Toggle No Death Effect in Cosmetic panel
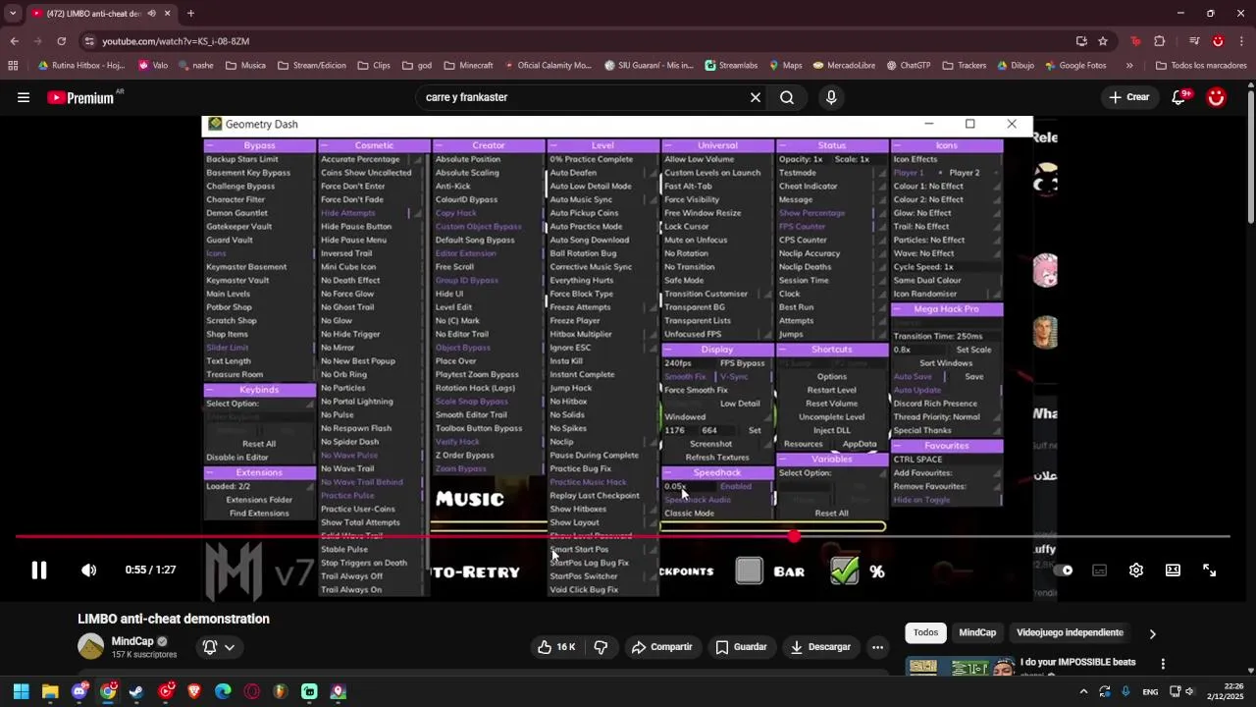 [x=350, y=280]
